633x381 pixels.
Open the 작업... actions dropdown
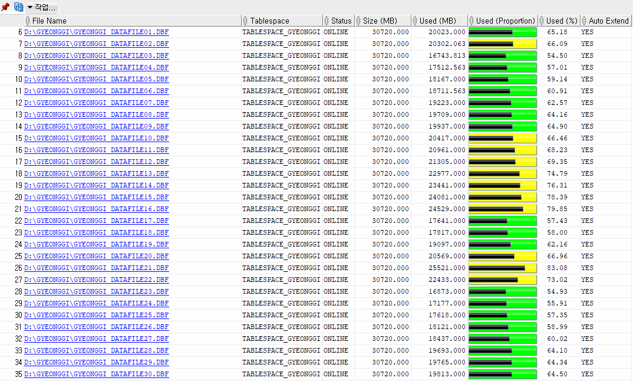[42, 7]
